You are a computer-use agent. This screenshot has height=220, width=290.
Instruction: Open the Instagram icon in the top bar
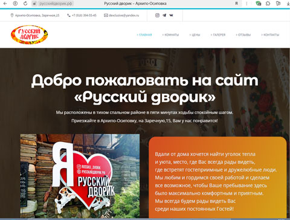[157, 15]
